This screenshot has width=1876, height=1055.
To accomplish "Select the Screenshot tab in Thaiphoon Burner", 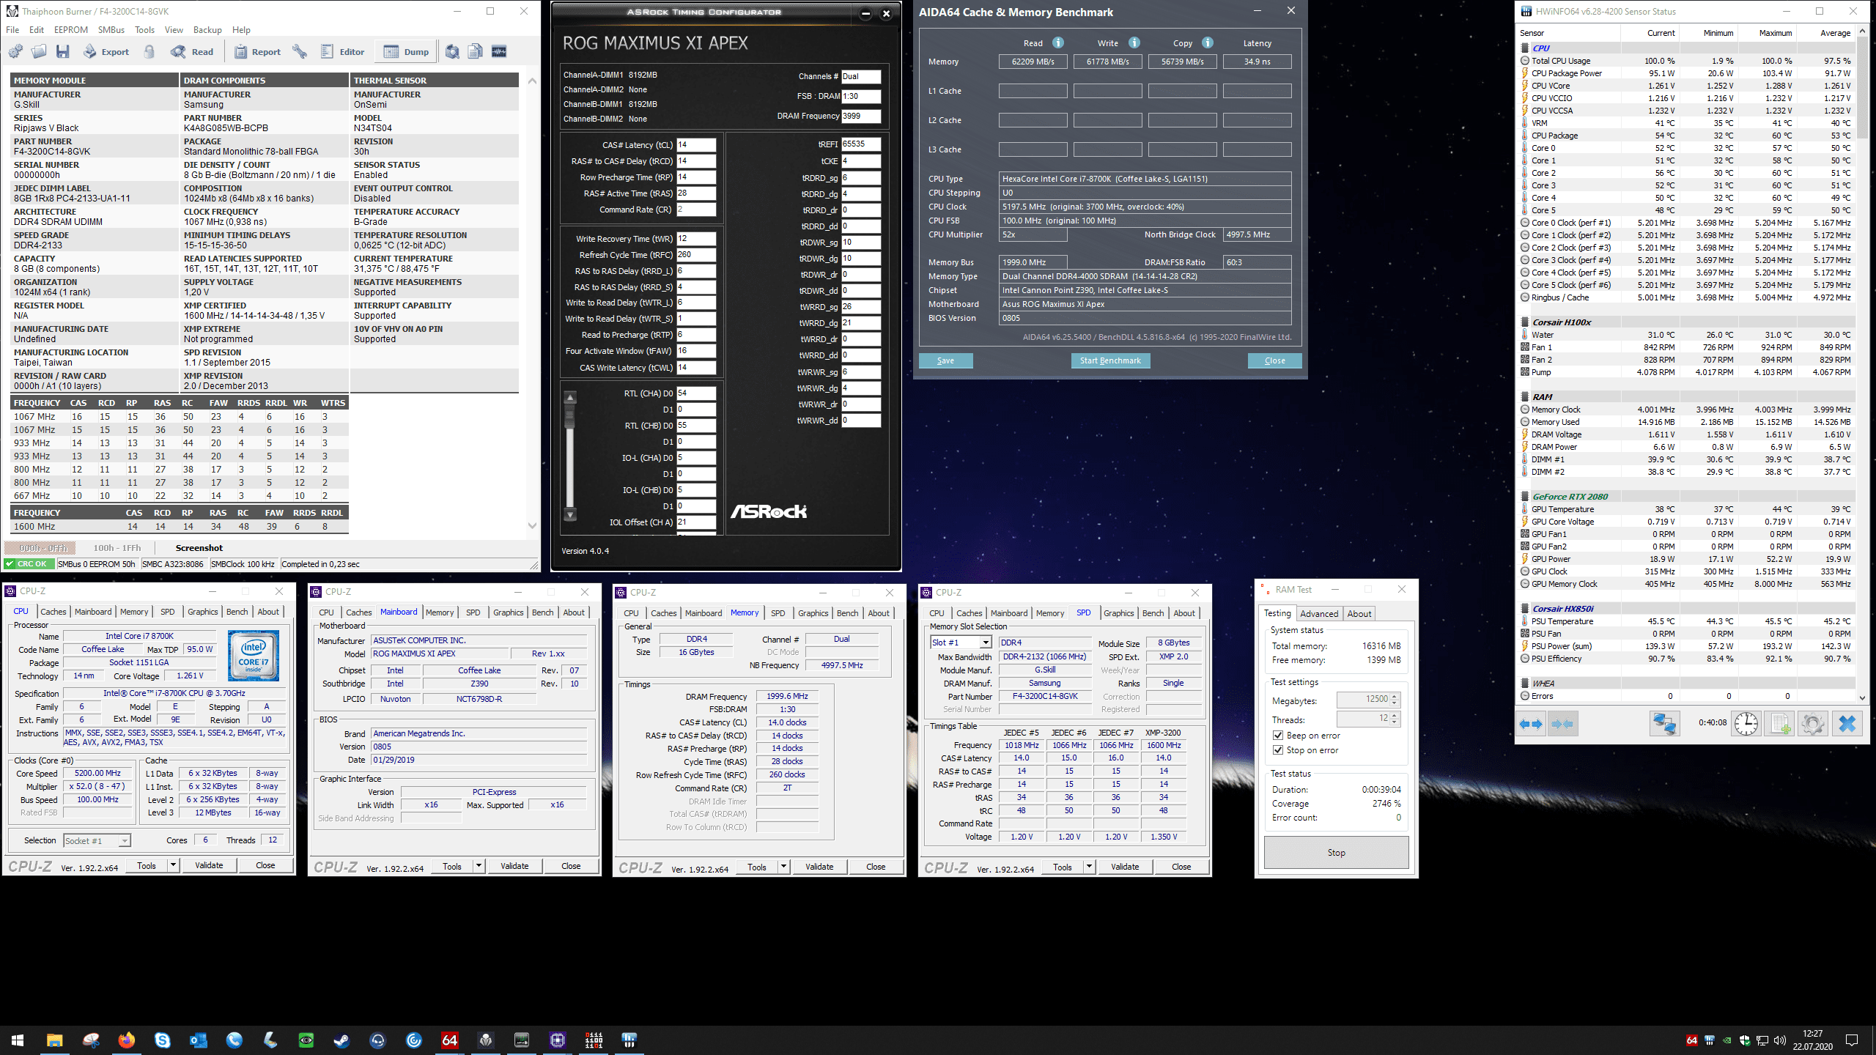I will point(199,547).
